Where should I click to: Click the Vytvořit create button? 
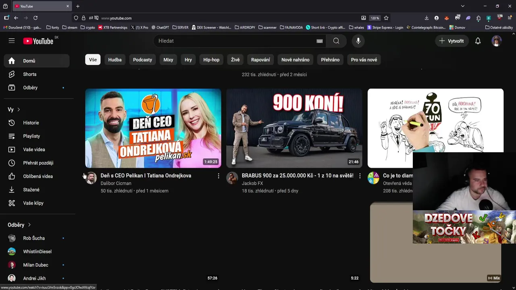451,41
